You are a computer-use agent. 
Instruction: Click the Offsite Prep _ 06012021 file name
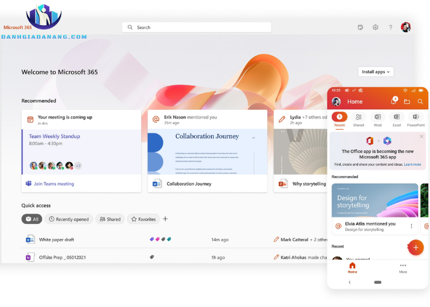point(63,257)
